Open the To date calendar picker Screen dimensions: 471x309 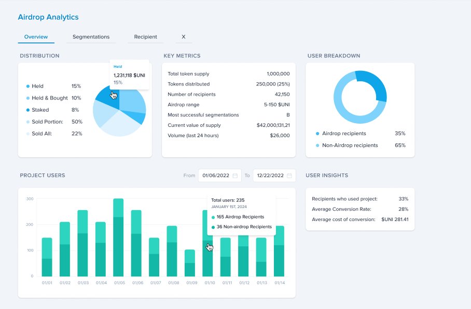pos(288,175)
